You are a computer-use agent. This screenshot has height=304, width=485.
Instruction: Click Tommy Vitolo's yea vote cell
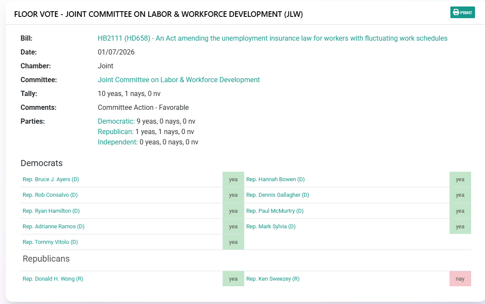[x=233, y=242]
